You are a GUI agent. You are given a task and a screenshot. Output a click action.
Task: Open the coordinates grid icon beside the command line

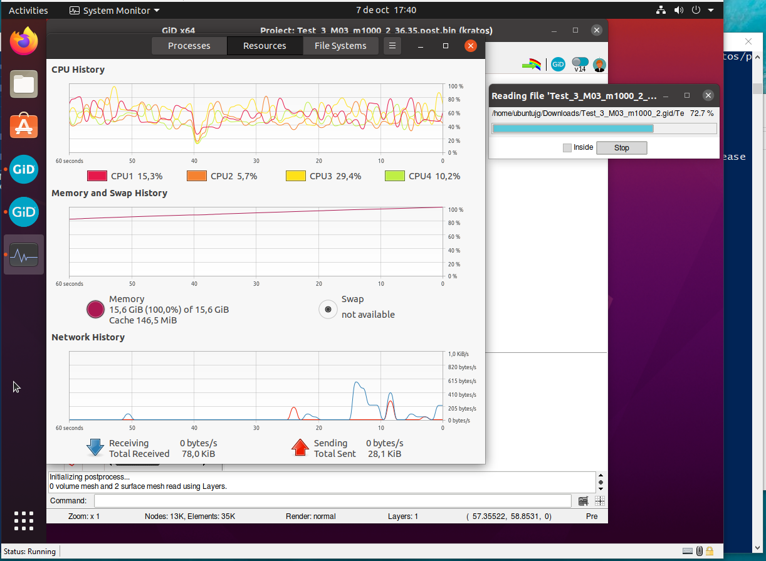coord(600,501)
